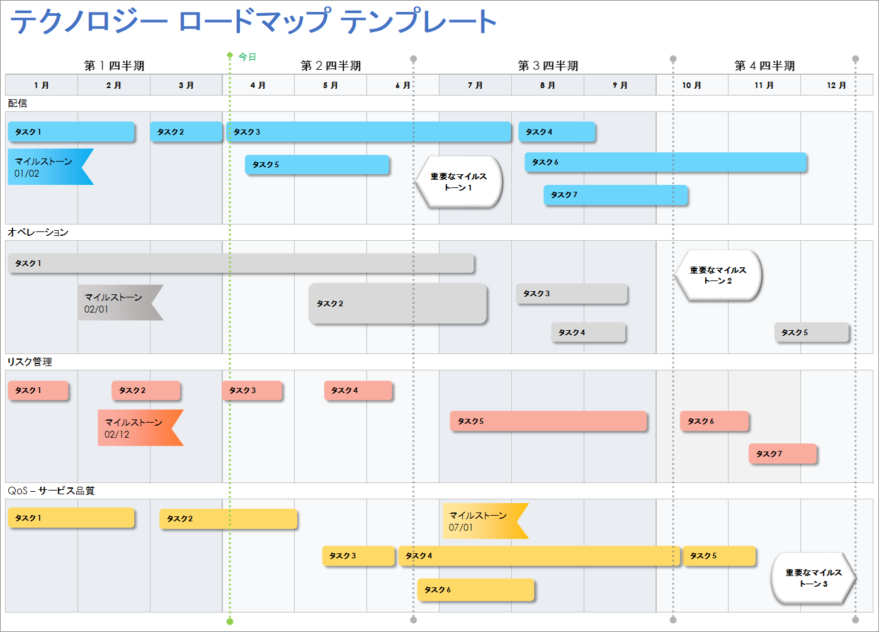Select pink タスク 3 bar in リスク管理
The width and height of the screenshot is (879, 632).
[252, 391]
